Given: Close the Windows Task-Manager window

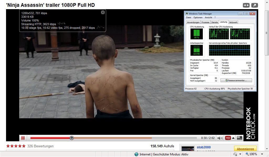Looking at the screenshot, I should click(252, 14).
